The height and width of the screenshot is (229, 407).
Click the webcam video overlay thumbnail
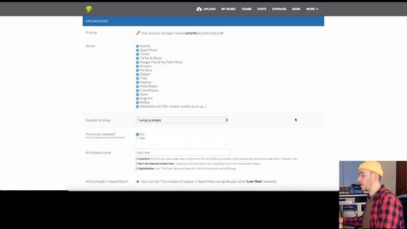[373, 195]
